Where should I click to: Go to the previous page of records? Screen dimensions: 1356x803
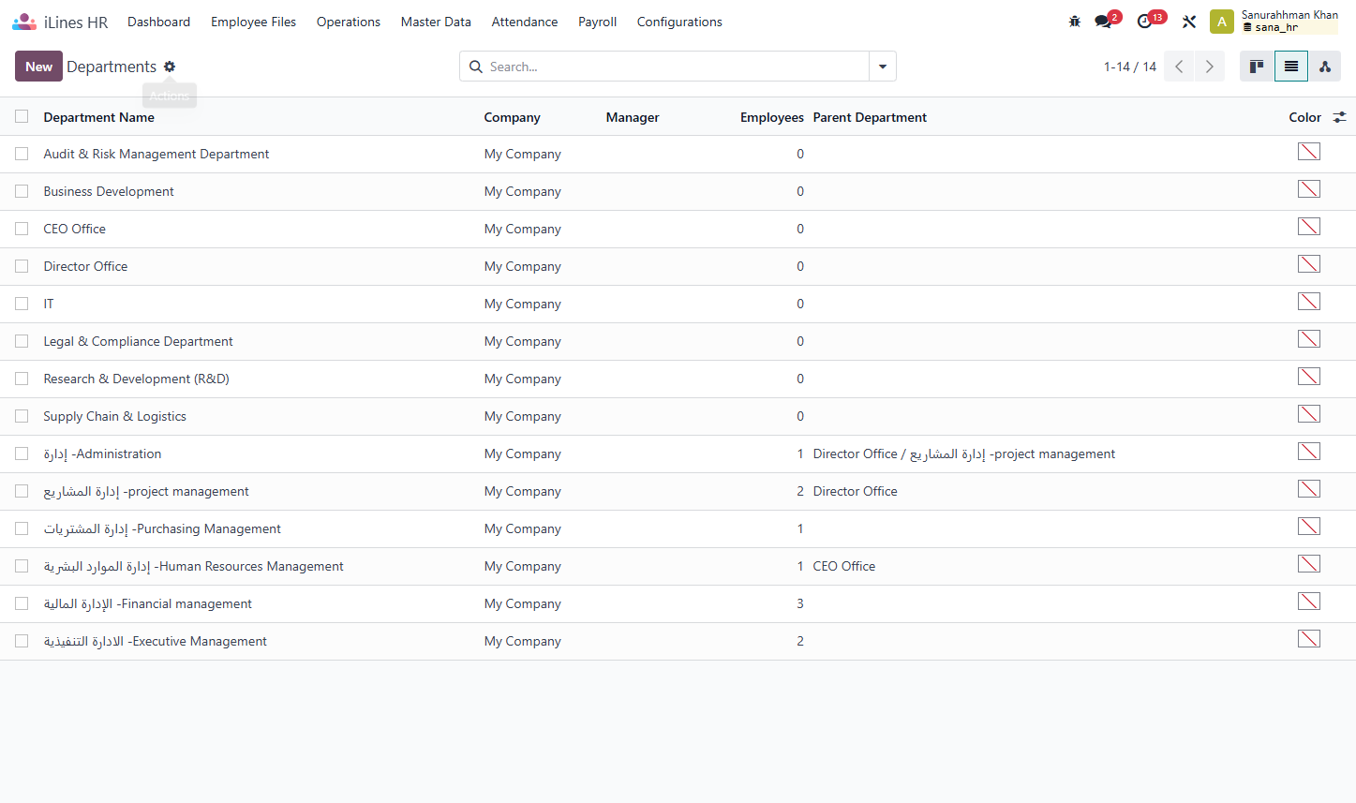[x=1179, y=67]
